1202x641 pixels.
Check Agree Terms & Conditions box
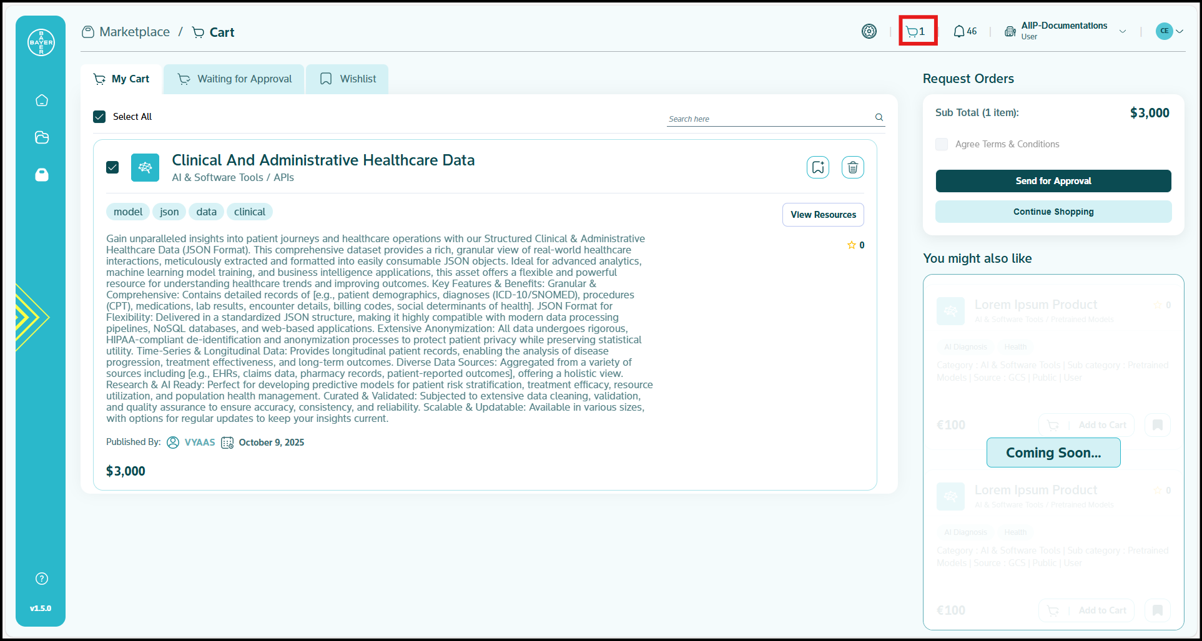click(x=942, y=144)
